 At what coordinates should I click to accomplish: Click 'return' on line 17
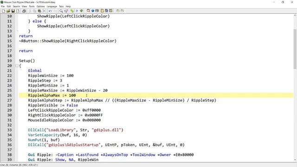[x=26, y=51]
